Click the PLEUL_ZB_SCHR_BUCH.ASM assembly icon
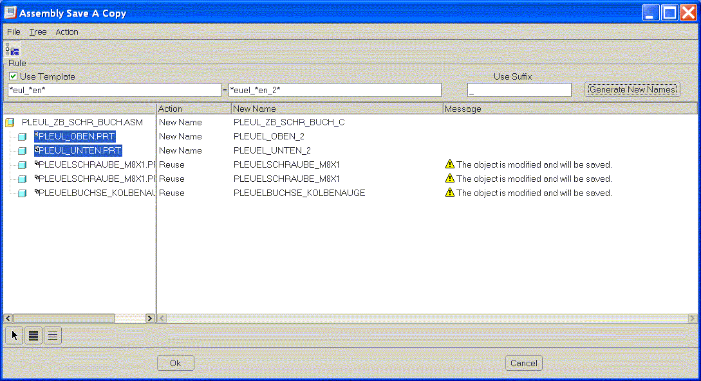Viewport: 701px width, 381px height. [10, 123]
